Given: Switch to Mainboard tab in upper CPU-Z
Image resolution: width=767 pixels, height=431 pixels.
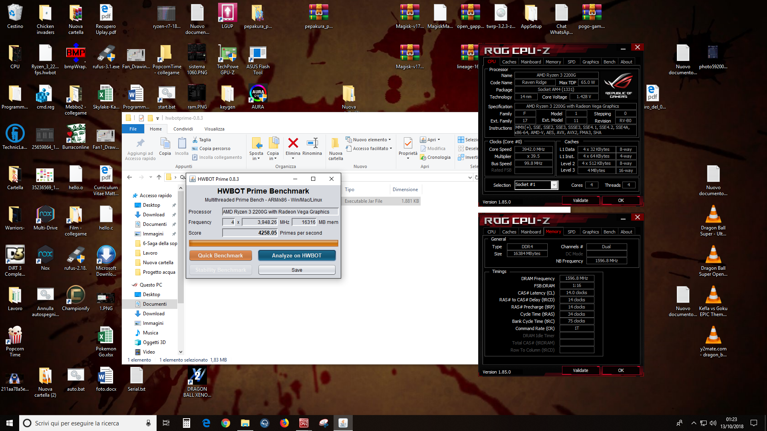Looking at the screenshot, I should pyautogui.click(x=531, y=62).
